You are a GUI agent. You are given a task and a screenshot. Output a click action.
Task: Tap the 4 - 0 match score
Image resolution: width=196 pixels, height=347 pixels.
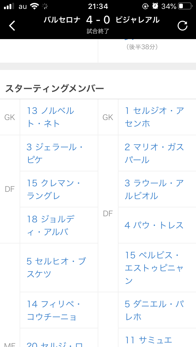(x=98, y=20)
